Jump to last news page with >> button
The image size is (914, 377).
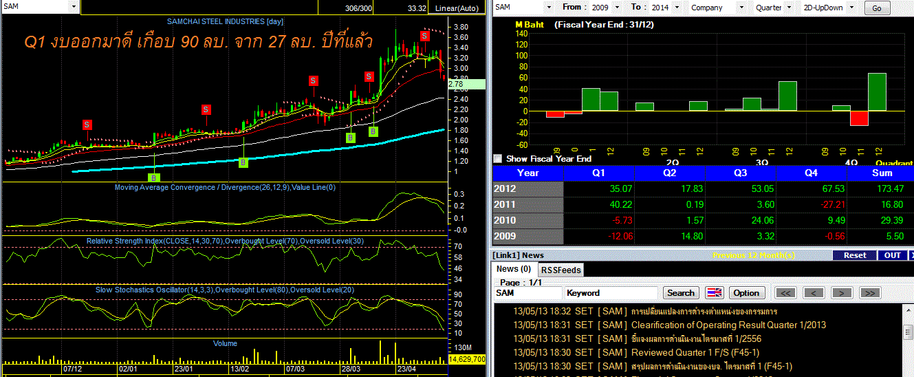[870, 293]
